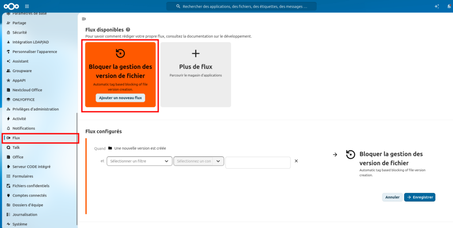Click the Sécurité lock icon in sidebar
This screenshot has width=453, height=228.
click(8, 32)
